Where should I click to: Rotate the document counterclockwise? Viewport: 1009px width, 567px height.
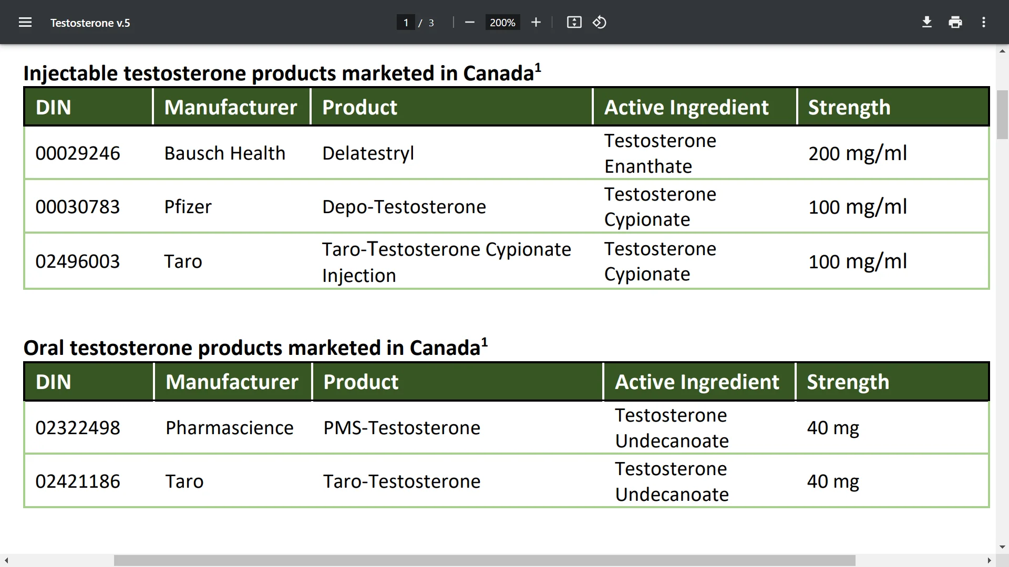[x=600, y=22]
